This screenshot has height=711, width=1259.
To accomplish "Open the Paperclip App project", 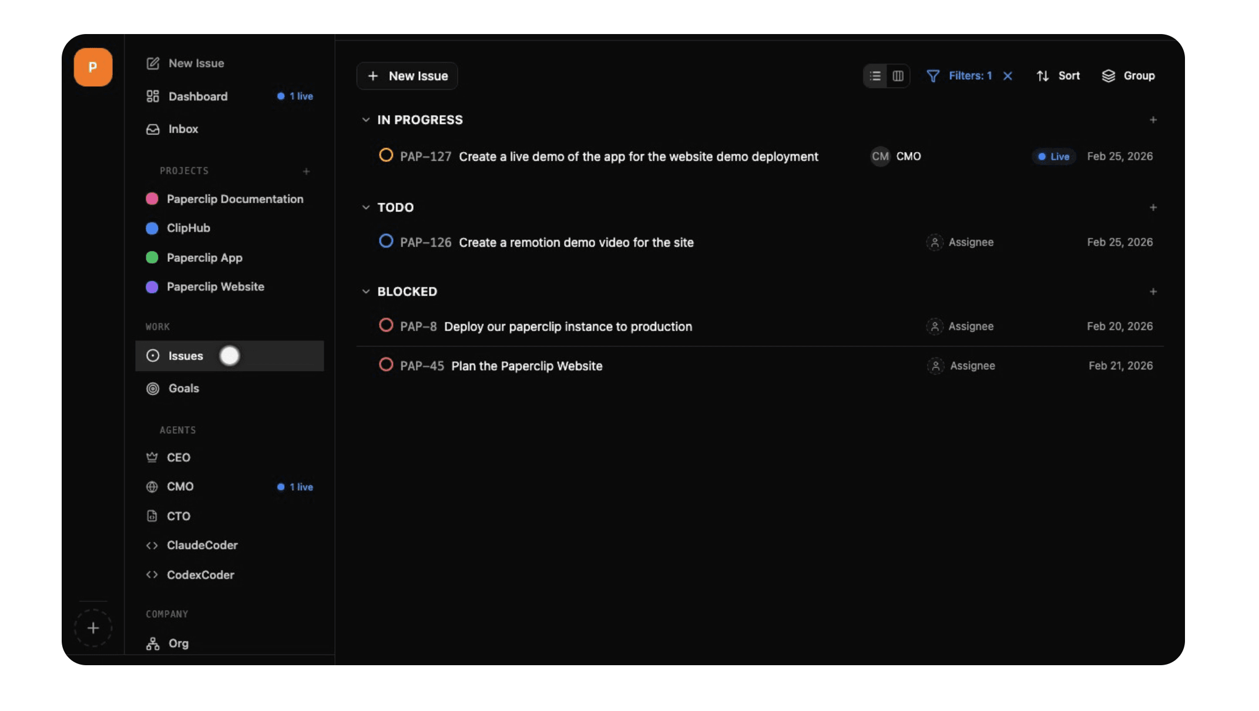I will [204, 258].
